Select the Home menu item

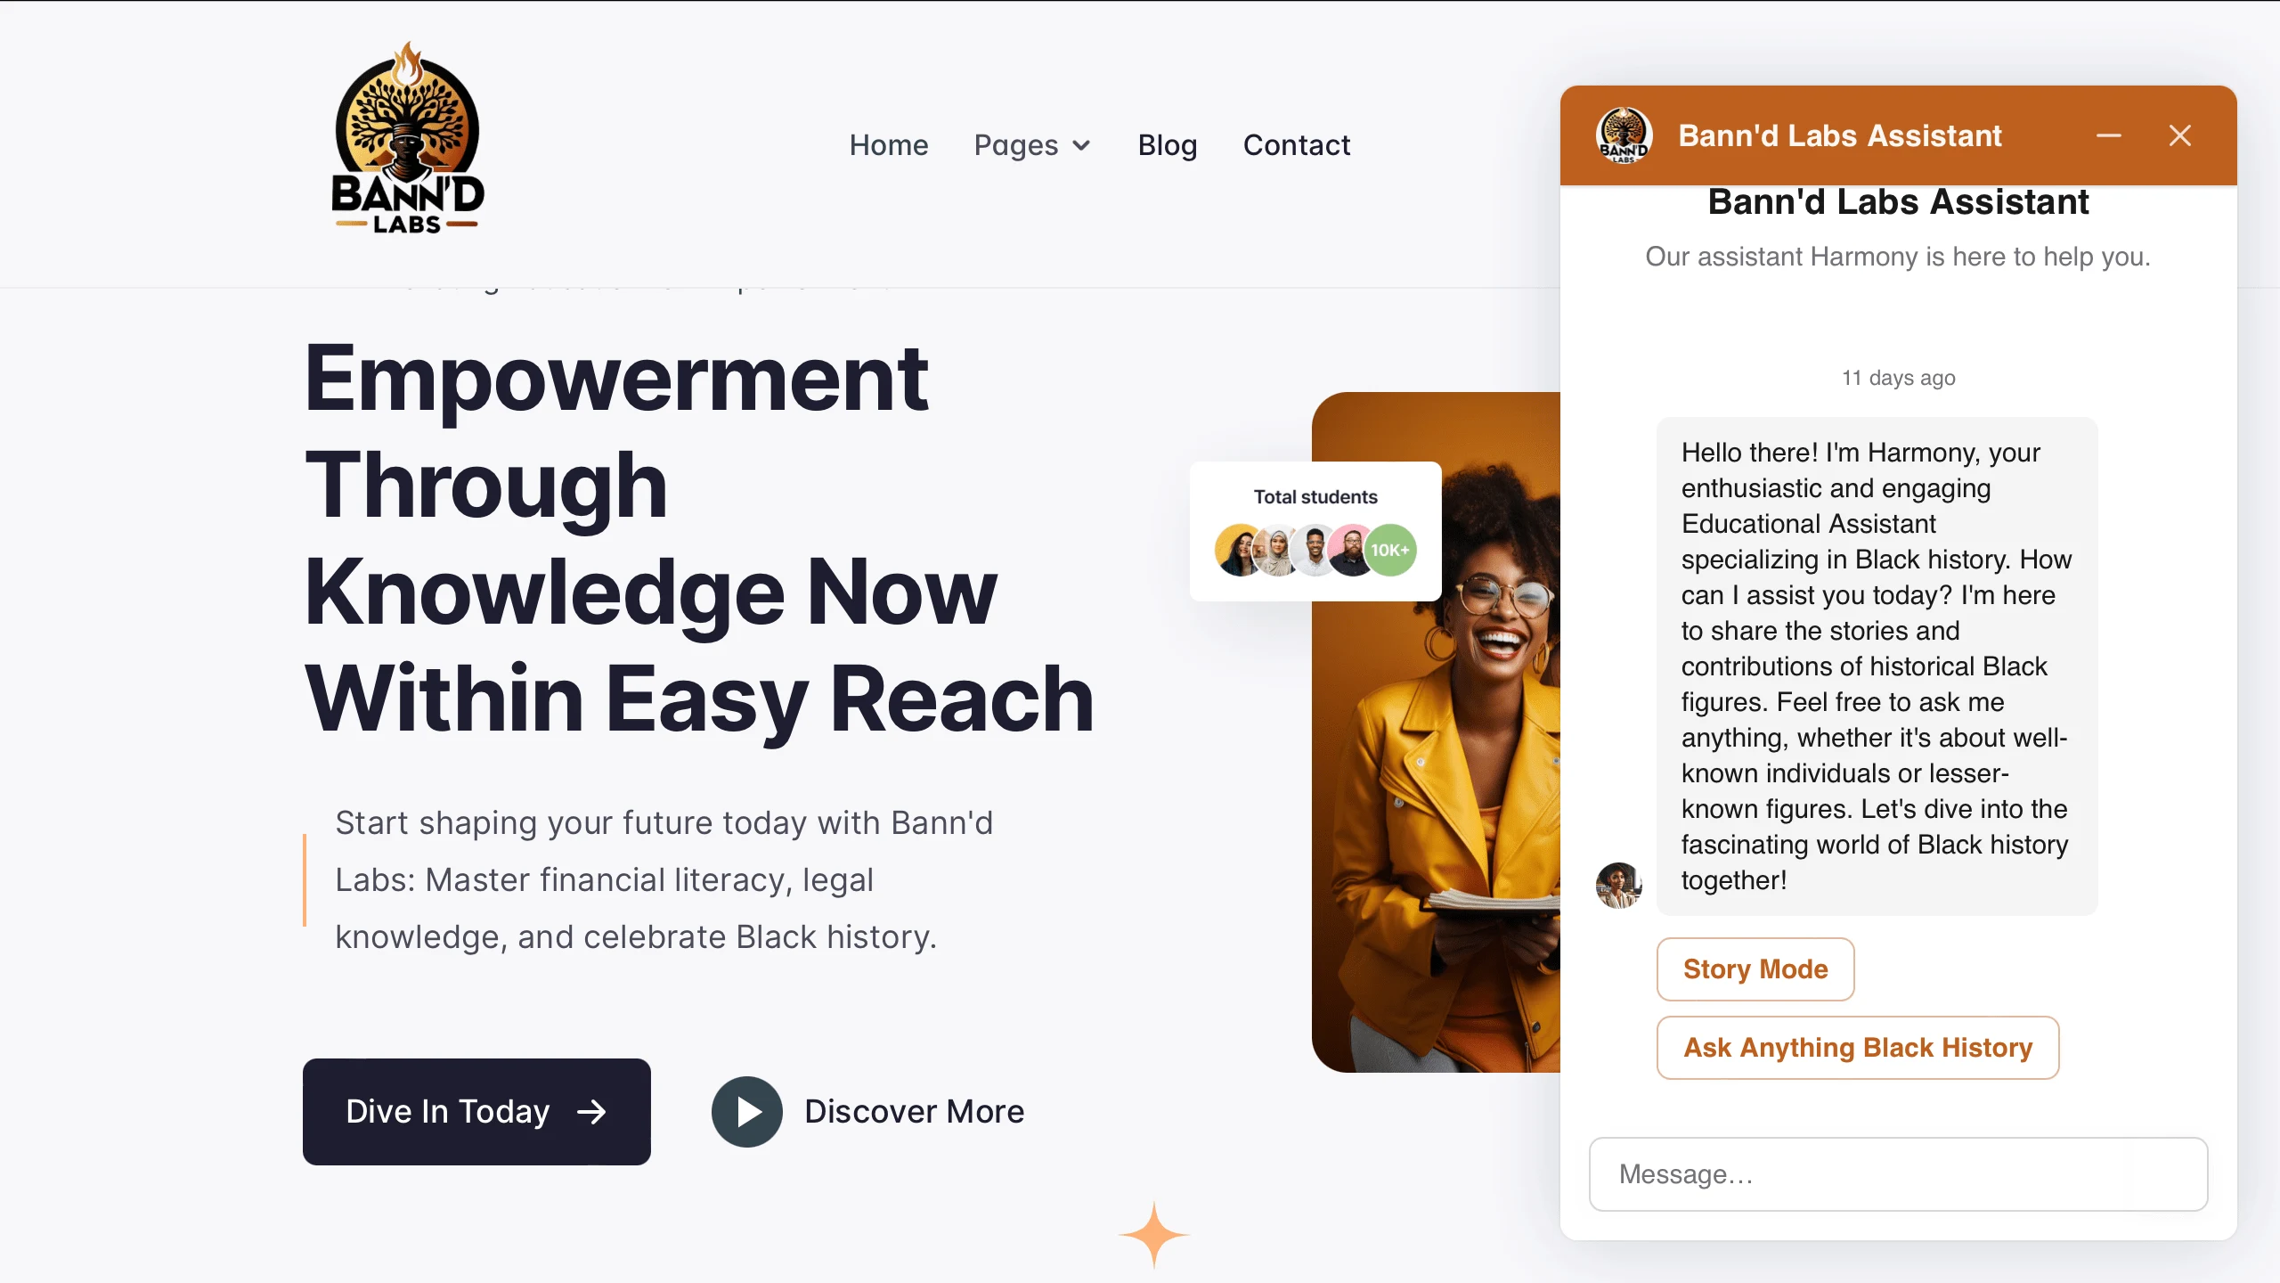888,143
